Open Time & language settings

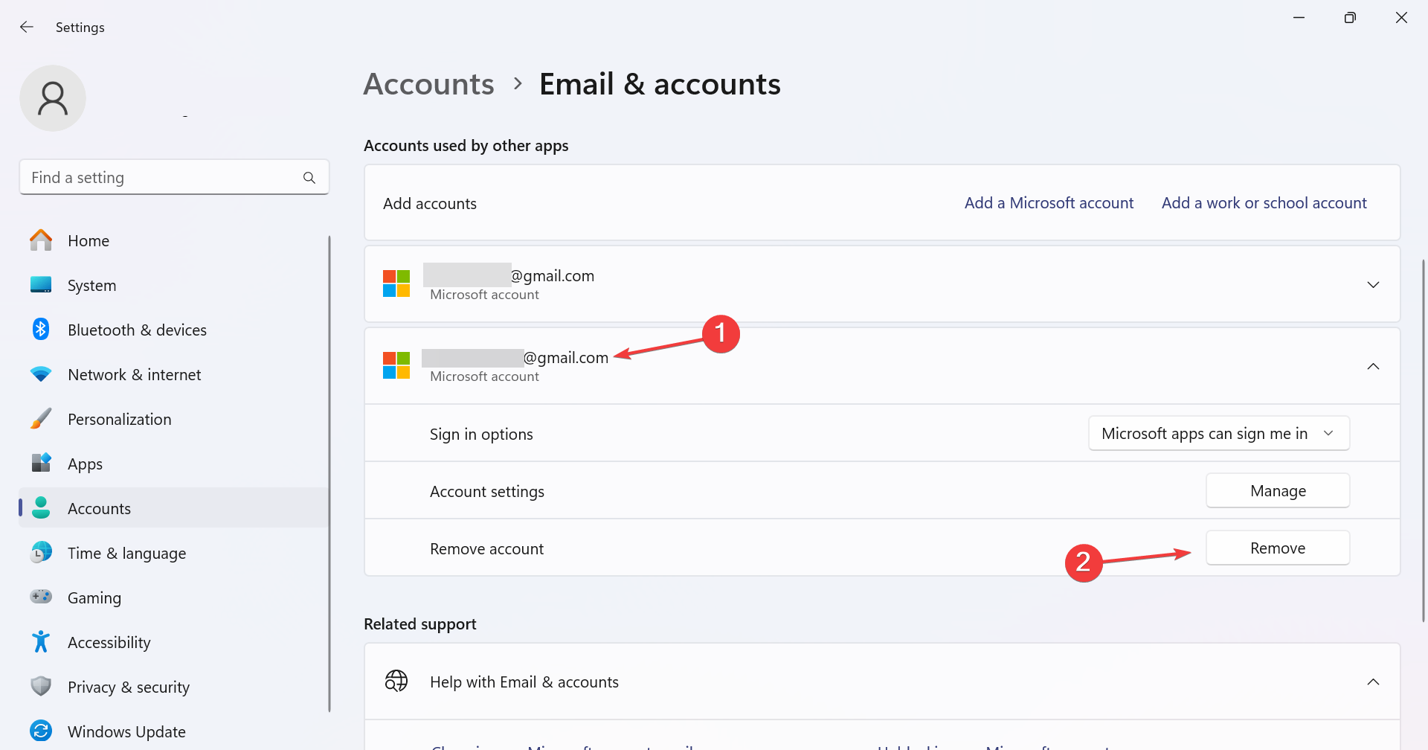[126, 552]
